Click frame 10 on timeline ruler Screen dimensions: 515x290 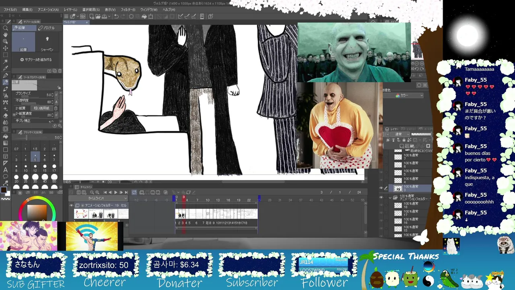208,200
